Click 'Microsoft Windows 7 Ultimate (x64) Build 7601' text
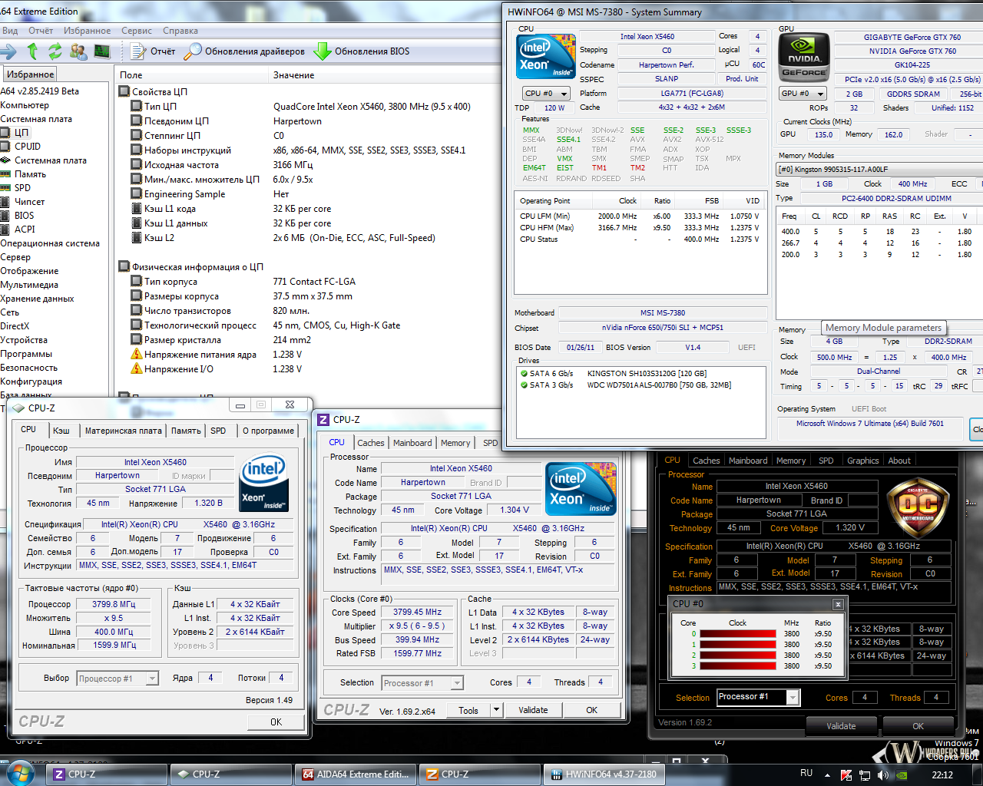 tap(869, 423)
